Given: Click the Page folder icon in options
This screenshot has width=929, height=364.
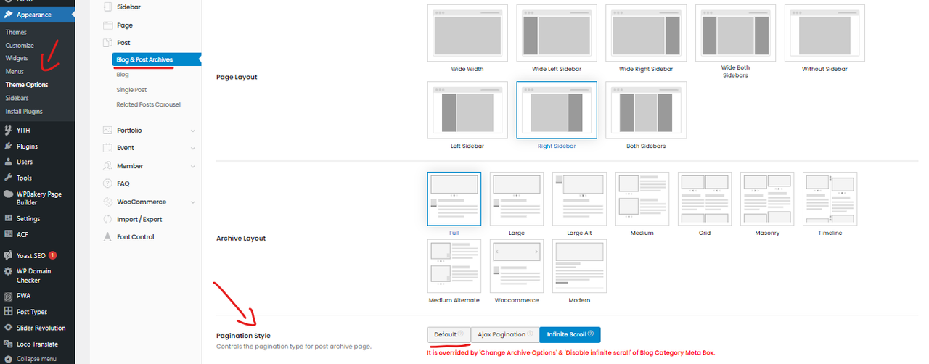Looking at the screenshot, I should tap(107, 25).
